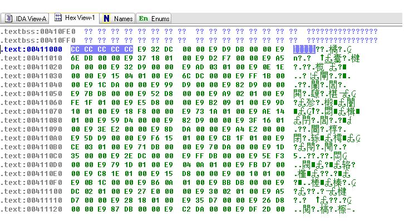Click first highlighted CC byte at 00411000
404x221 pixels.
point(75,49)
